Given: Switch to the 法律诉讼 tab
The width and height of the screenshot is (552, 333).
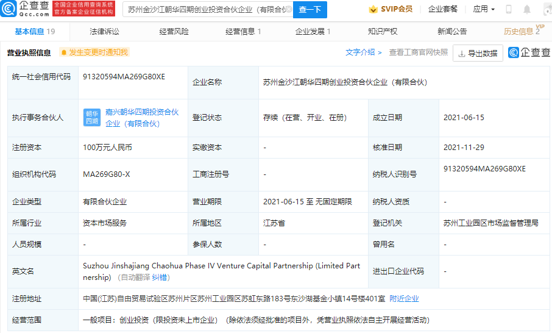Looking at the screenshot, I should pyautogui.click(x=104, y=31).
